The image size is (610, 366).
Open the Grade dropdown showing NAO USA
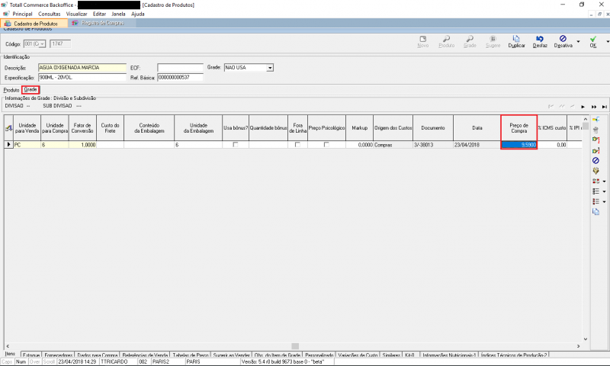tap(269, 68)
